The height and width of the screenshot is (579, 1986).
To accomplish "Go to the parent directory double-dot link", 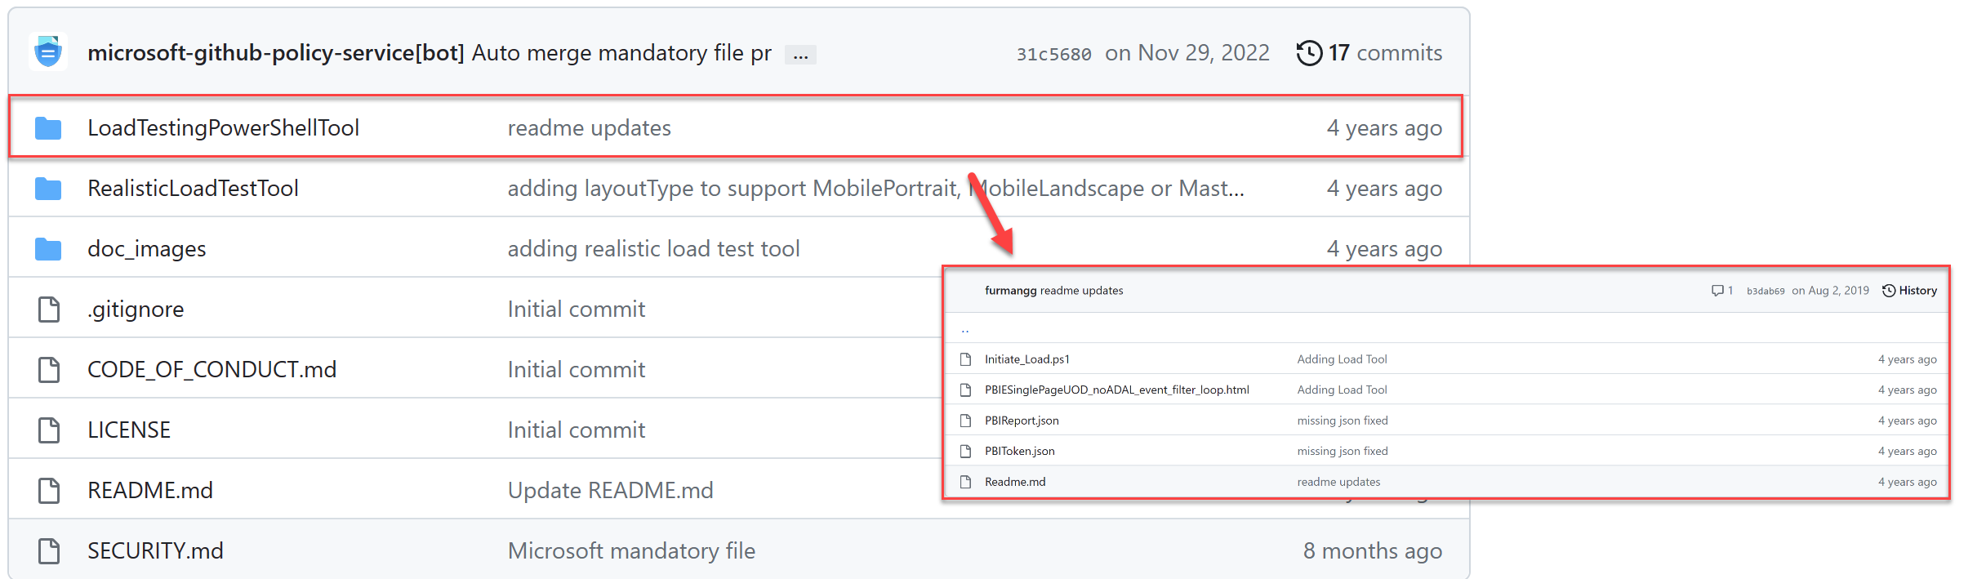I will coord(965,330).
